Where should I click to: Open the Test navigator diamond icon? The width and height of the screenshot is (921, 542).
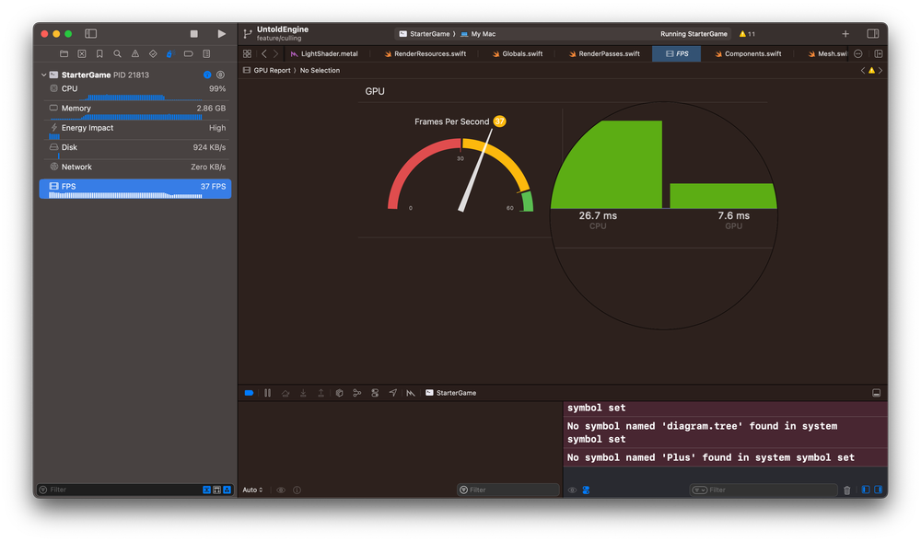click(153, 54)
